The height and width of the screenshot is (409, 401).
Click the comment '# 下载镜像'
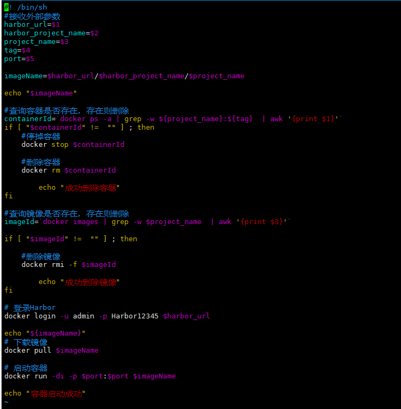coord(26,342)
